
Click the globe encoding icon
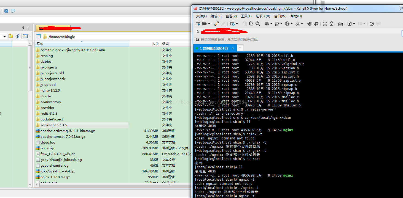pyautogui.click(x=287, y=24)
